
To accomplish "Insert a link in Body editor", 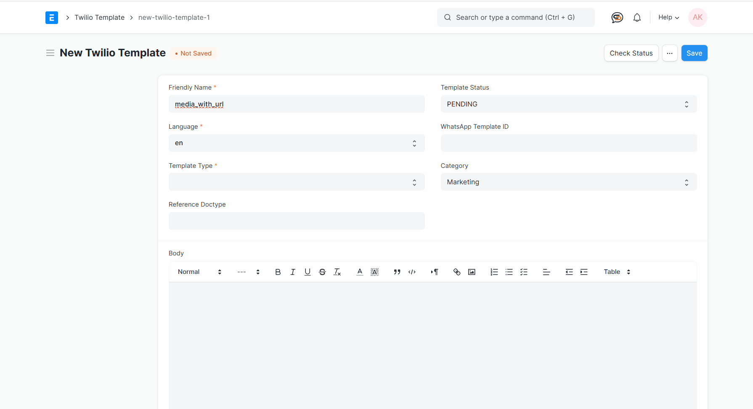I will (457, 272).
